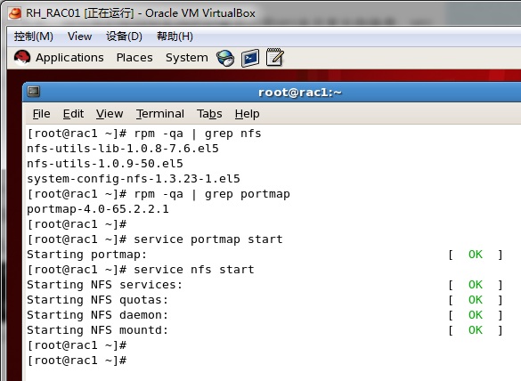Screen dimensions: 521x381
Task: Open the terminal Help menu
Action: [x=248, y=114]
